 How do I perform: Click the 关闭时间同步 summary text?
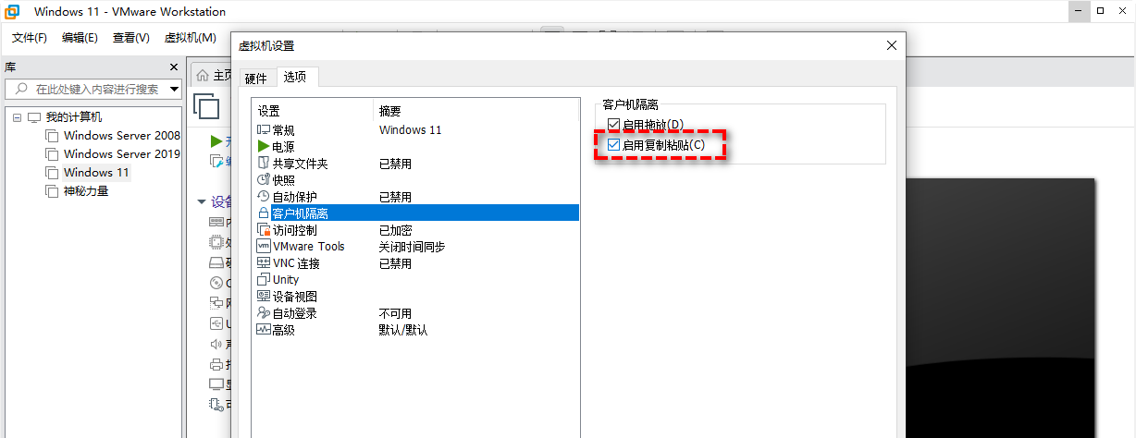tap(412, 247)
